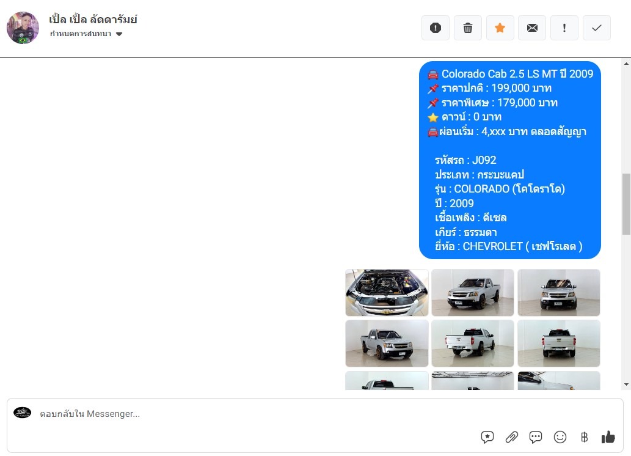Click text รหัสรถ : J092
This screenshot has height=456, width=631.
(465, 160)
